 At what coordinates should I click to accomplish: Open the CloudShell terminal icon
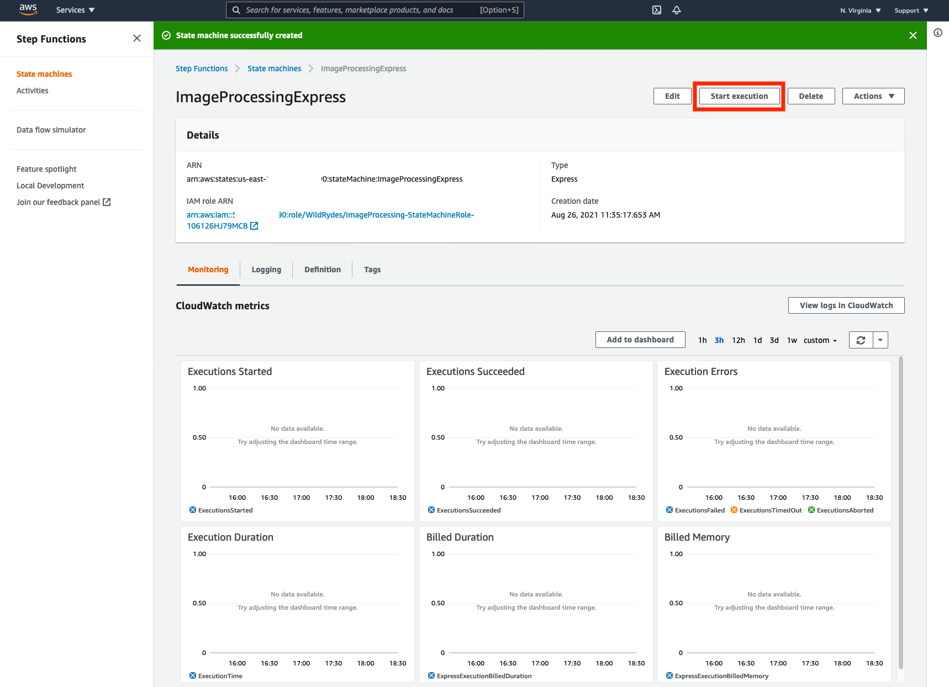point(657,10)
